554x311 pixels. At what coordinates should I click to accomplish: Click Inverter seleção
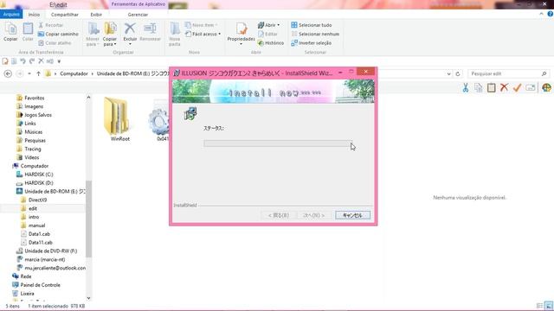(x=312, y=42)
